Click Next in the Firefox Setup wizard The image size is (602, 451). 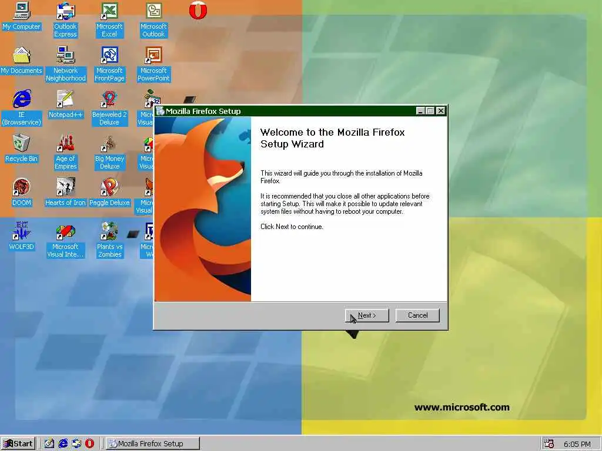click(367, 315)
